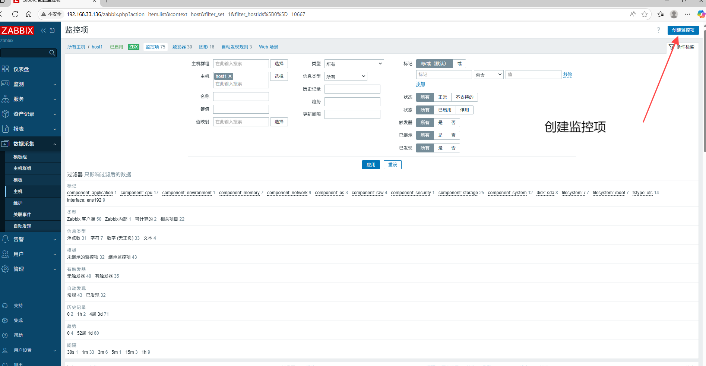The height and width of the screenshot is (366, 706).
Task: Click the 监测 monitoring icon
Action: point(5,84)
